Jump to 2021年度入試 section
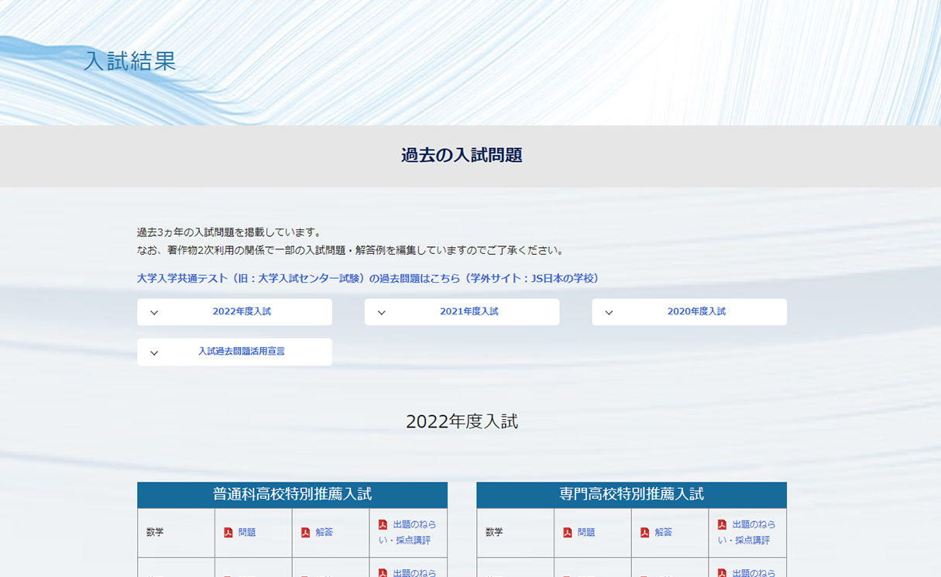 click(x=469, y=312)
